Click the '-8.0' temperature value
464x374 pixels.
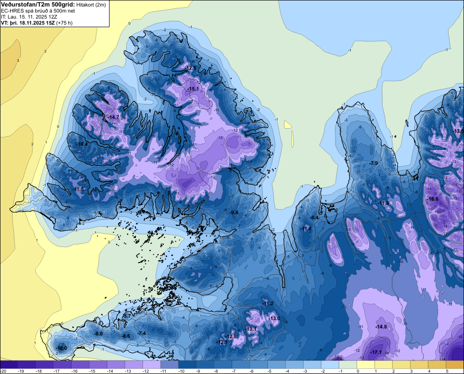click(98, 334)
